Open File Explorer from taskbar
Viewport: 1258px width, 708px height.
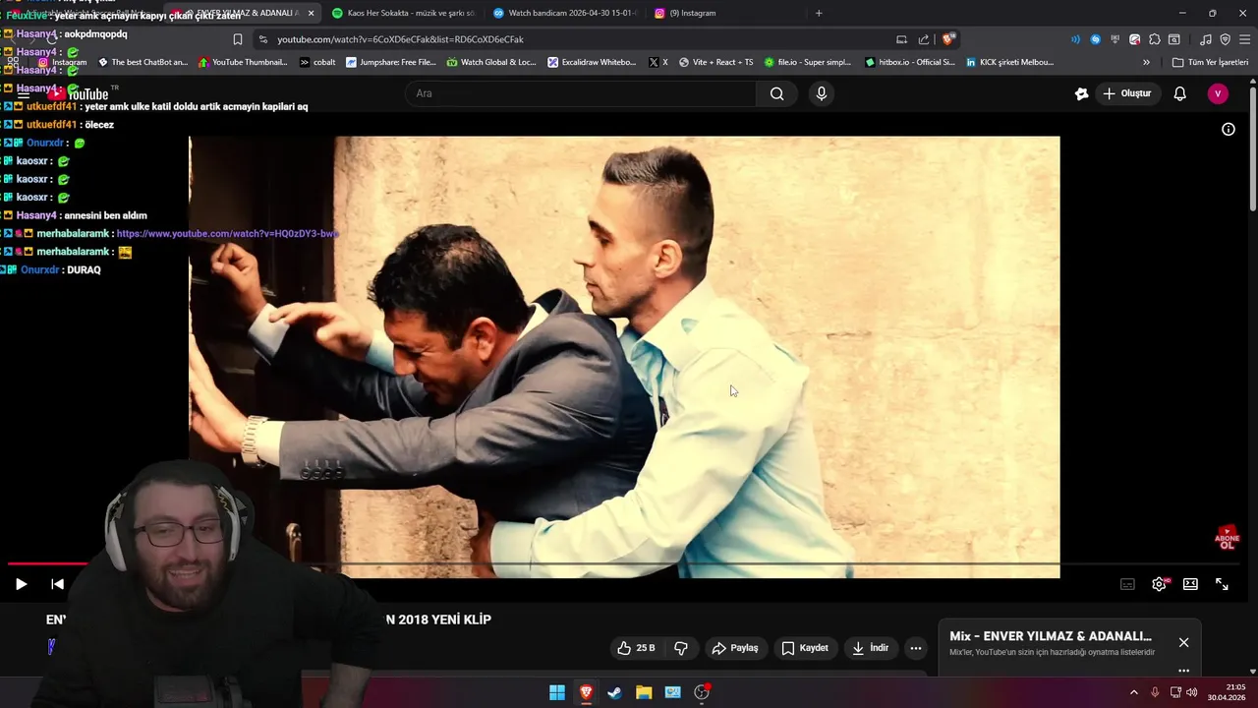click(x=644, y=692)
